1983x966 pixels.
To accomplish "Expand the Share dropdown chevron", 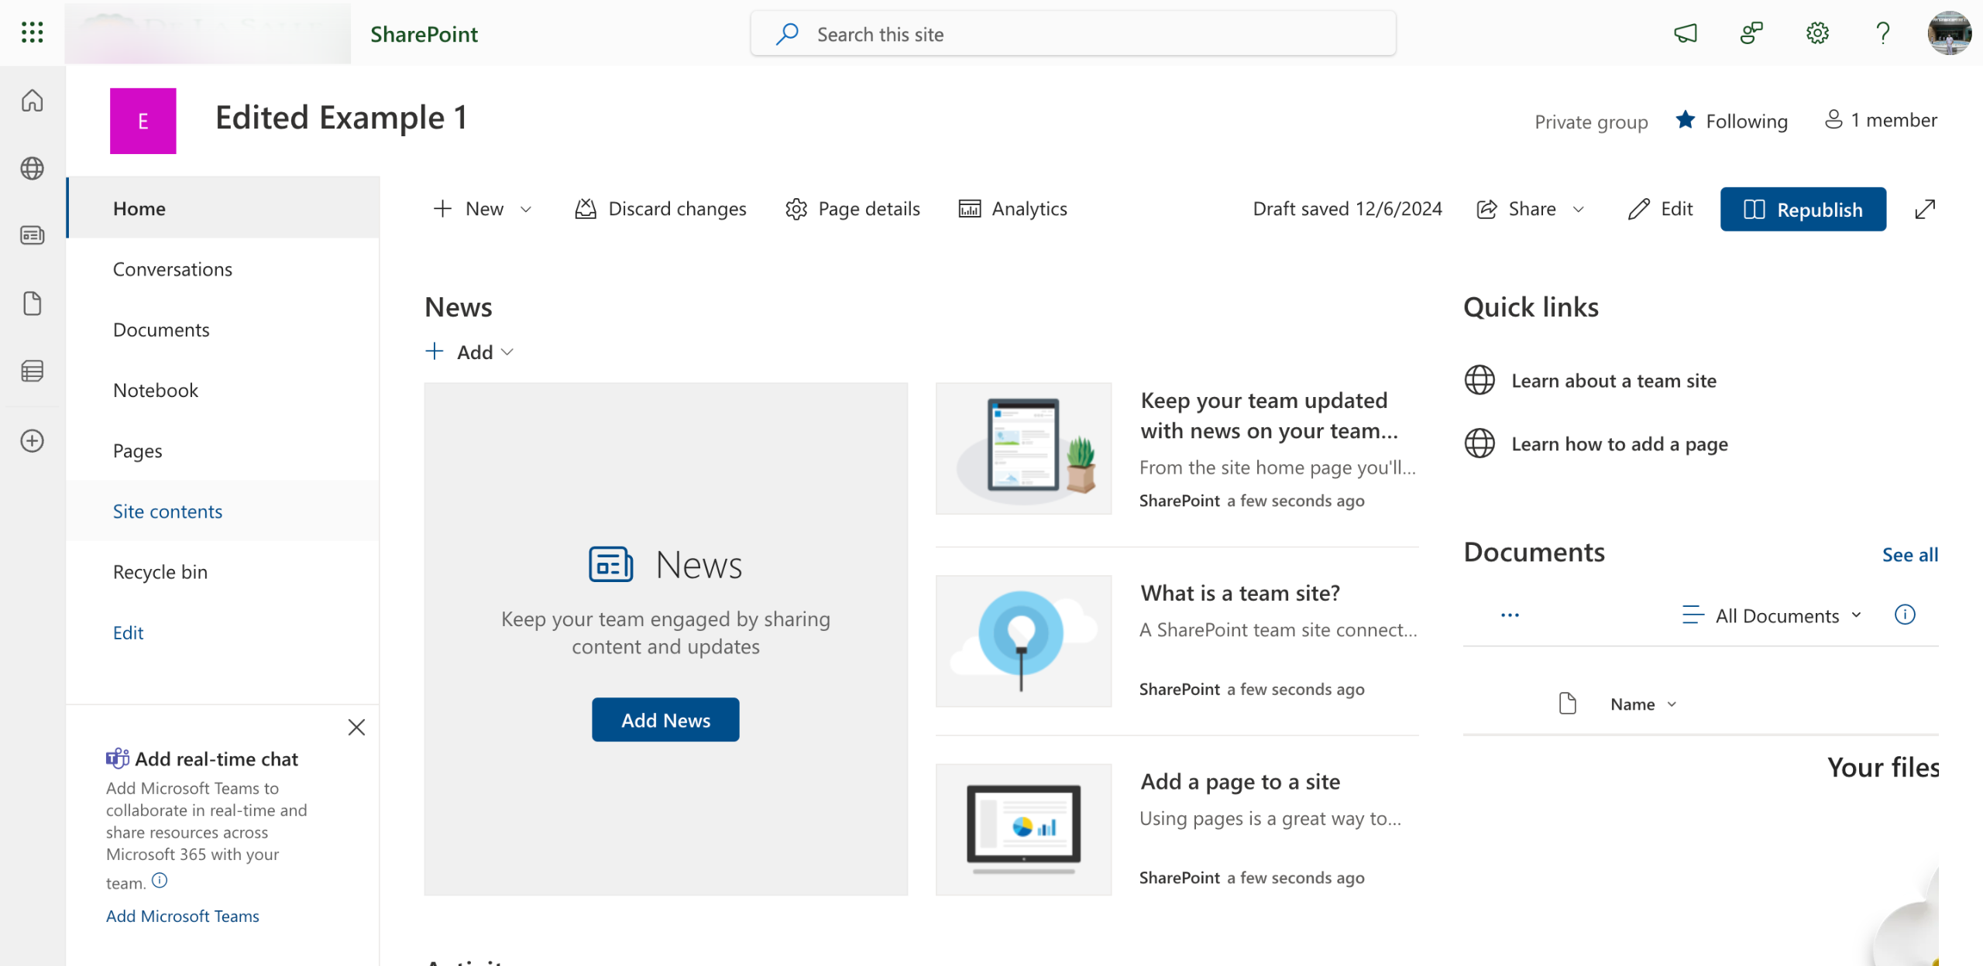I will 1579,209.
